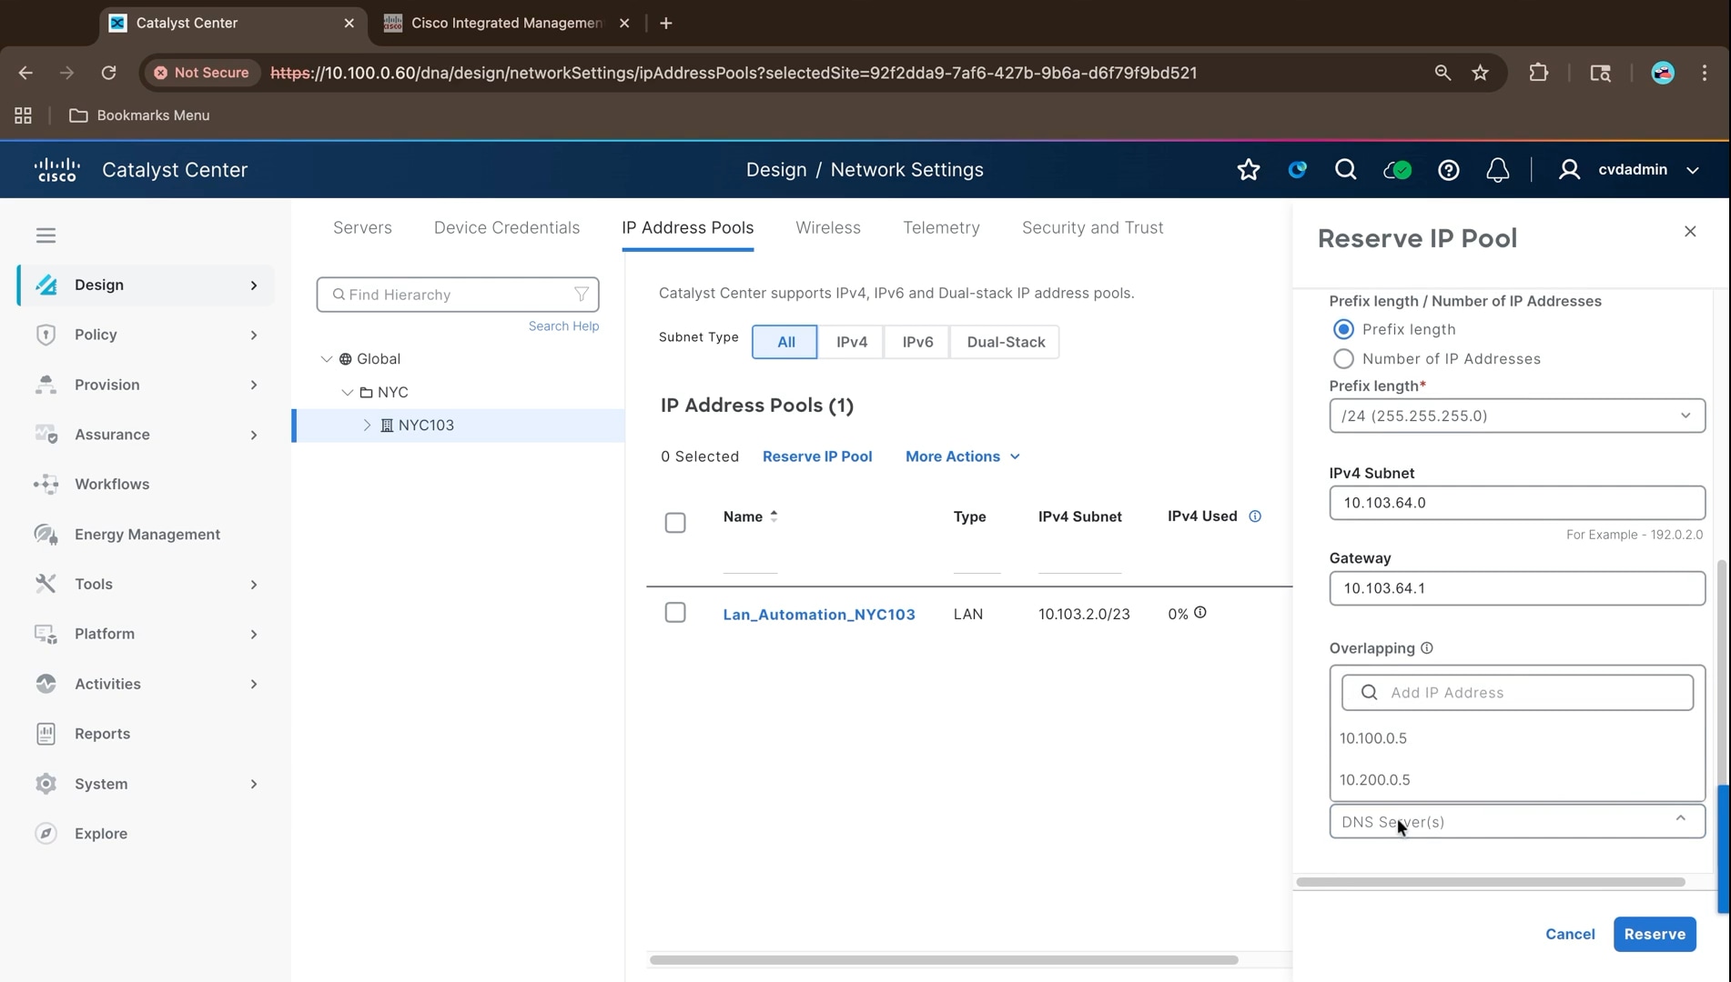
Task: Collapse the NYC hierarchy node
Action: pyautogui.click(x=347, y=393)
